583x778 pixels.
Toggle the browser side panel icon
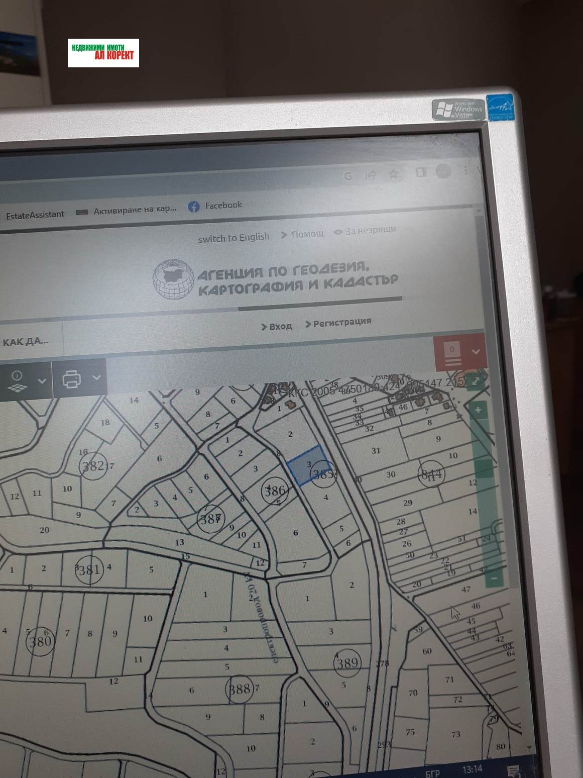click(421, 172)
